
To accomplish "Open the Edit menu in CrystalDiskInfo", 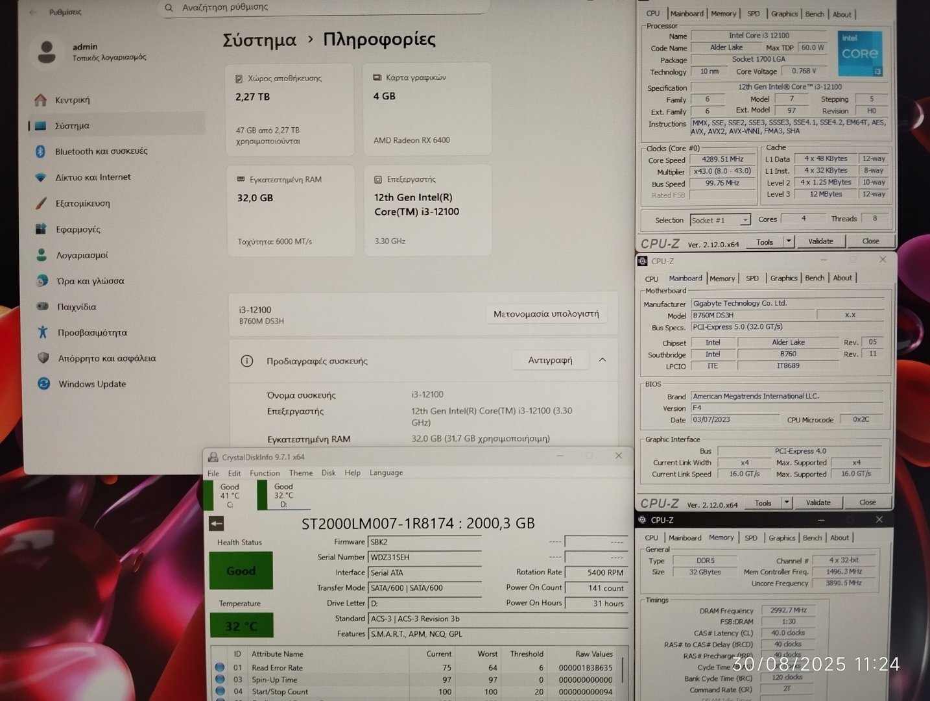I will [x=234, y=473].
